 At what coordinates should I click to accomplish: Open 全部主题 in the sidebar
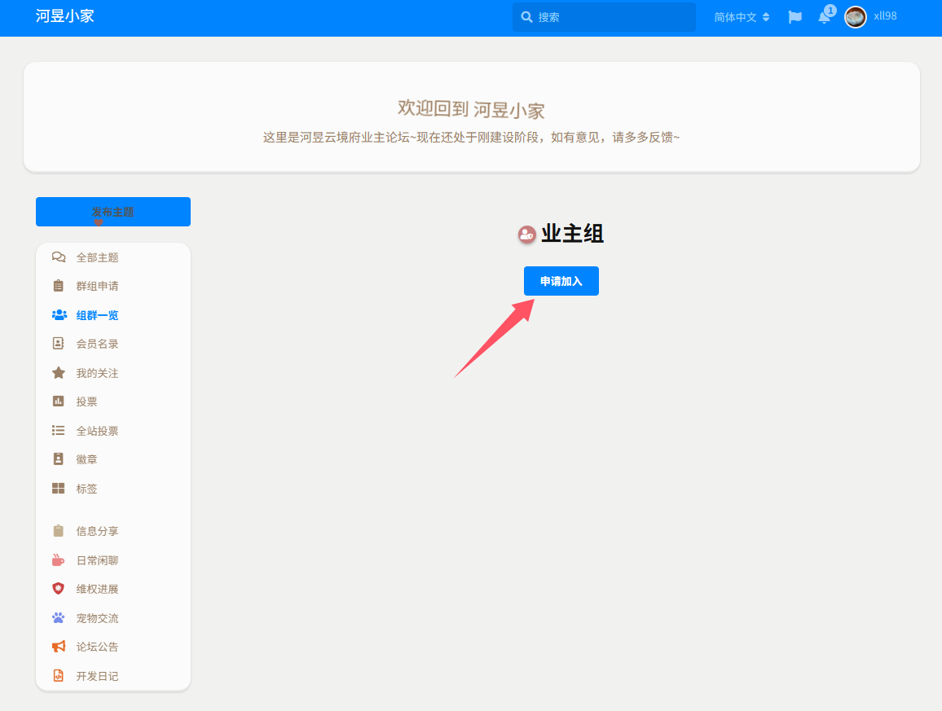(x=97, y=257)
